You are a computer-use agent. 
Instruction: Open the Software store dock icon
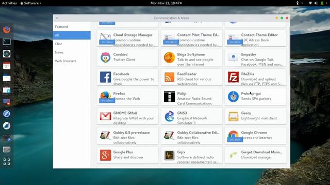pos(7,90)
